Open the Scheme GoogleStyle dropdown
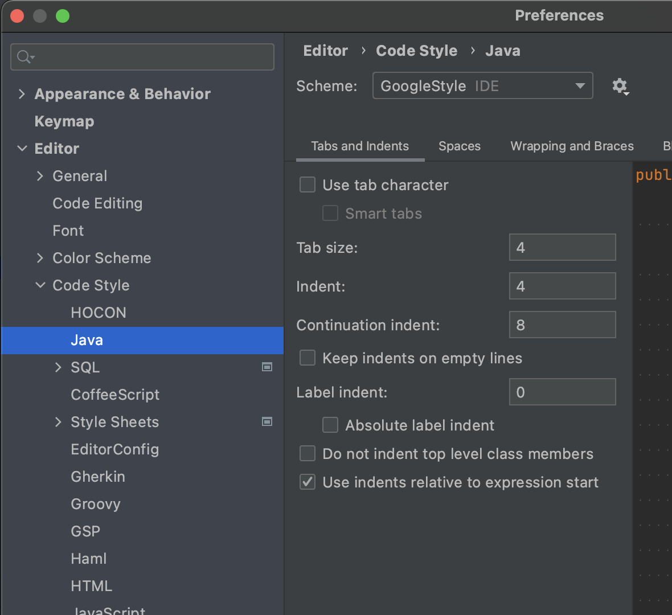Image resolution: width=672 pixels, height=615 pixels. (x=482, y=86)
